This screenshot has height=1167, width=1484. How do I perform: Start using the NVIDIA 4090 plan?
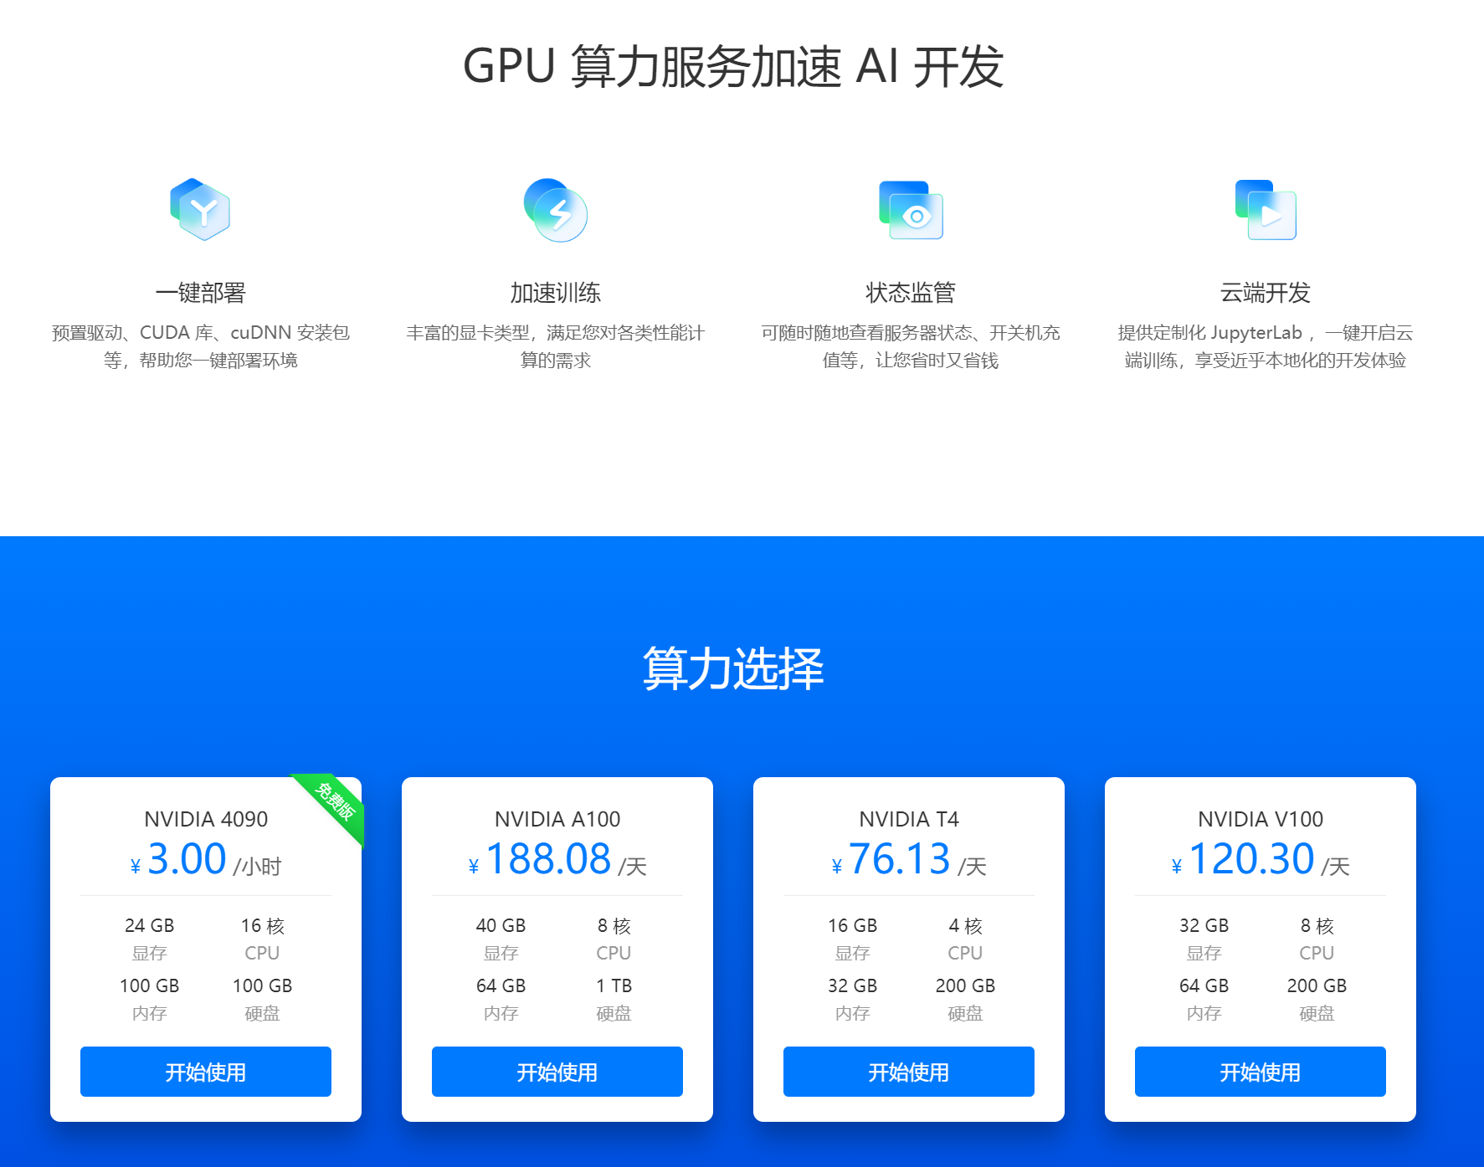pyautogui.click(x=206, y=1072)
